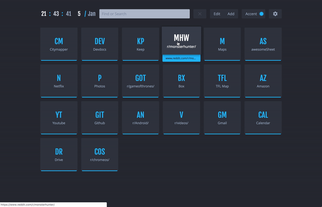Viewport: 322px width, 207px height.
Task: Open the Drive DR tile
Action: point(59,155)
